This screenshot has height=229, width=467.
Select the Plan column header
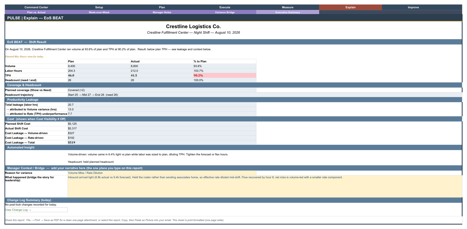(x=99, y=62)
